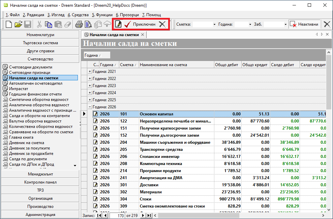This screenshot has height=219, width=333.
Task: Collapse the Година: 2026 group
Action: (x=90, y=107)
